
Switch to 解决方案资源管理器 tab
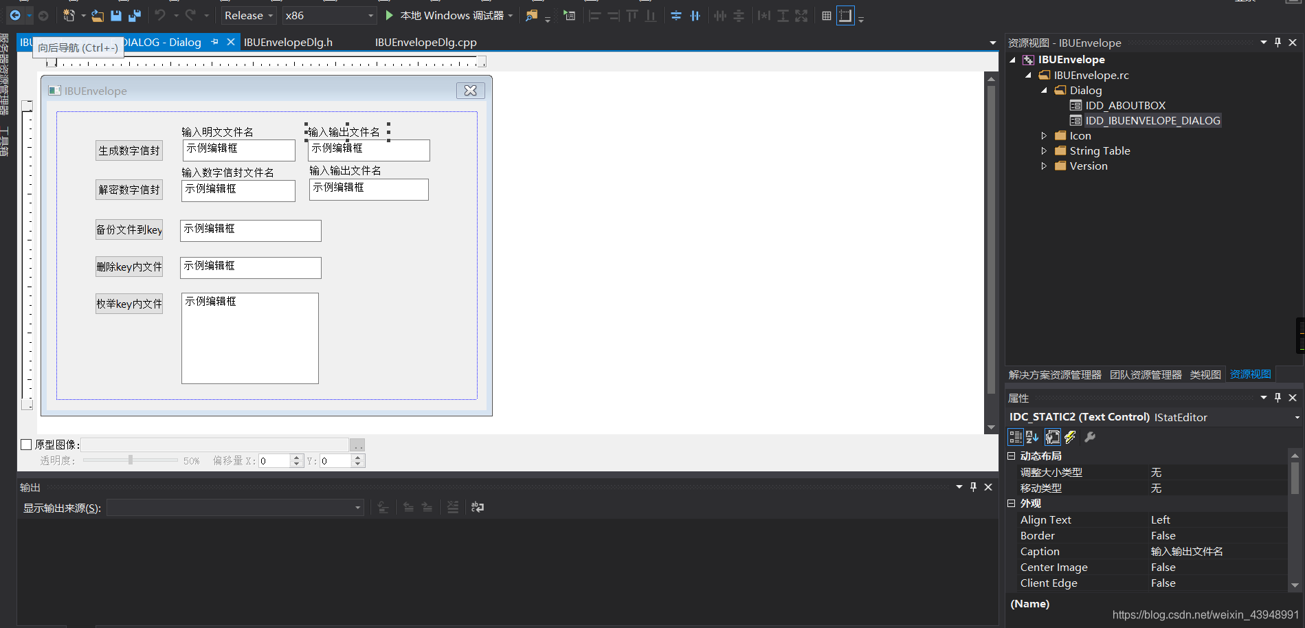click(x=1055, y=374)
